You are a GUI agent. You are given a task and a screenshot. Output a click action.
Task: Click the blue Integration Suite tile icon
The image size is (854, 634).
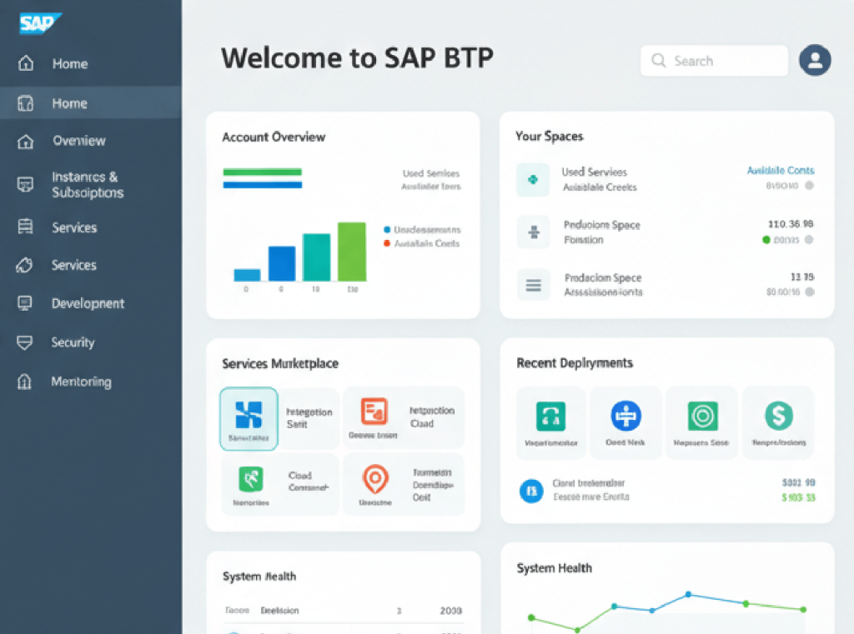click(249, 414)
